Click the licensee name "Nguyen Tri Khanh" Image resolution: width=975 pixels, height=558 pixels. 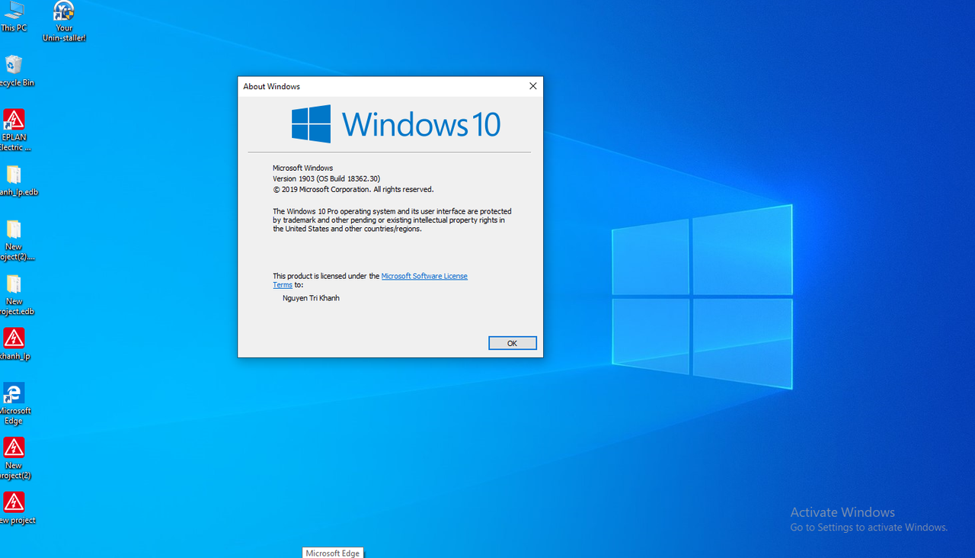[x=311, y=298]
